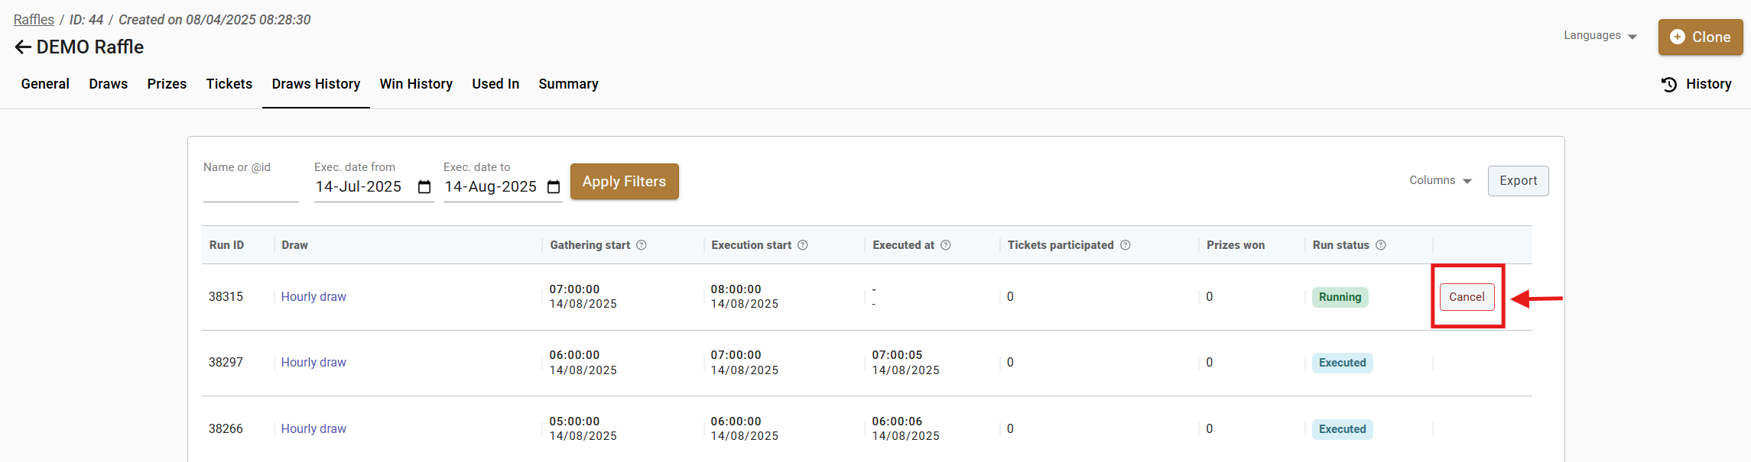The height and width of the screenshot is (462, 1751).
Task: Cancel the running draw 38315
Action: (1467, 297)
